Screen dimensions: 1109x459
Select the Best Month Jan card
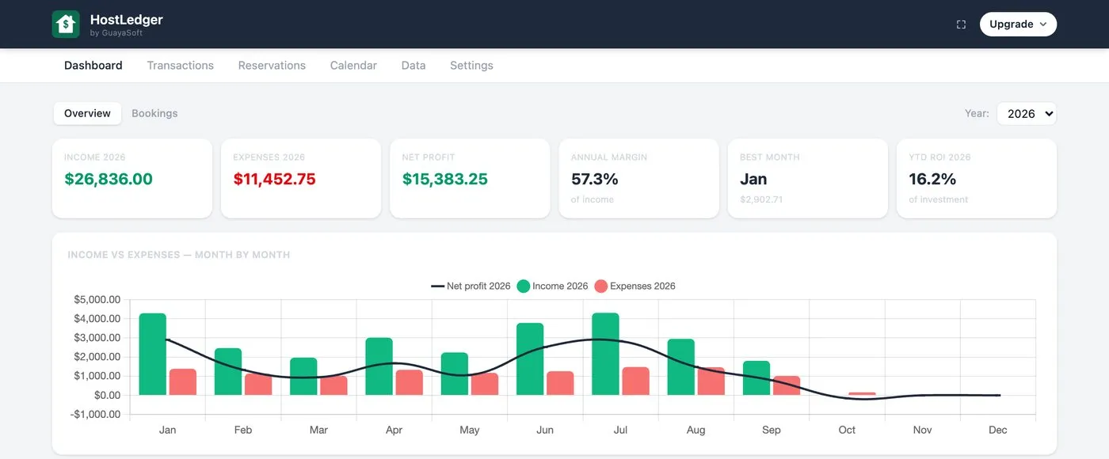pyautogui.click(x=808, y=178)
